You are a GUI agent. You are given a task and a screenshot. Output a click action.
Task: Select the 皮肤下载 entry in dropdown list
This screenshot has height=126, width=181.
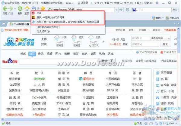(68, 22)
